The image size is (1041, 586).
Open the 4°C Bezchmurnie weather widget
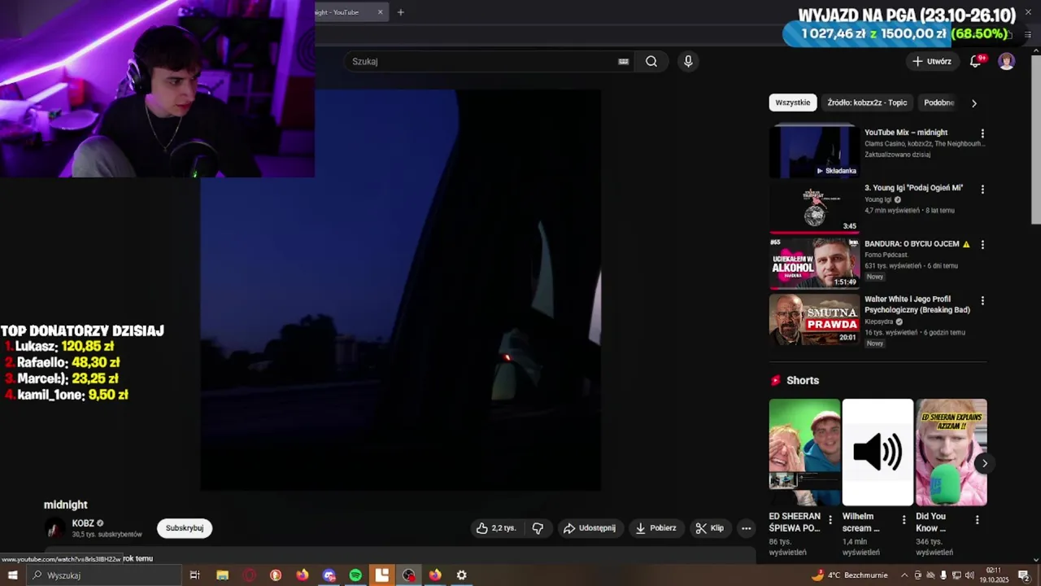850,575
